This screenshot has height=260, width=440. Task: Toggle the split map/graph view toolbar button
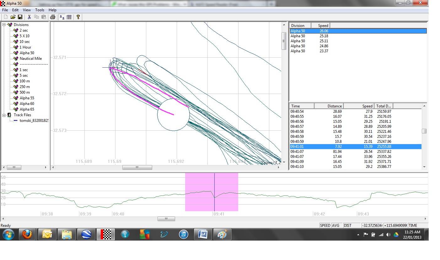pyautogui.click(x=63, y=17)
